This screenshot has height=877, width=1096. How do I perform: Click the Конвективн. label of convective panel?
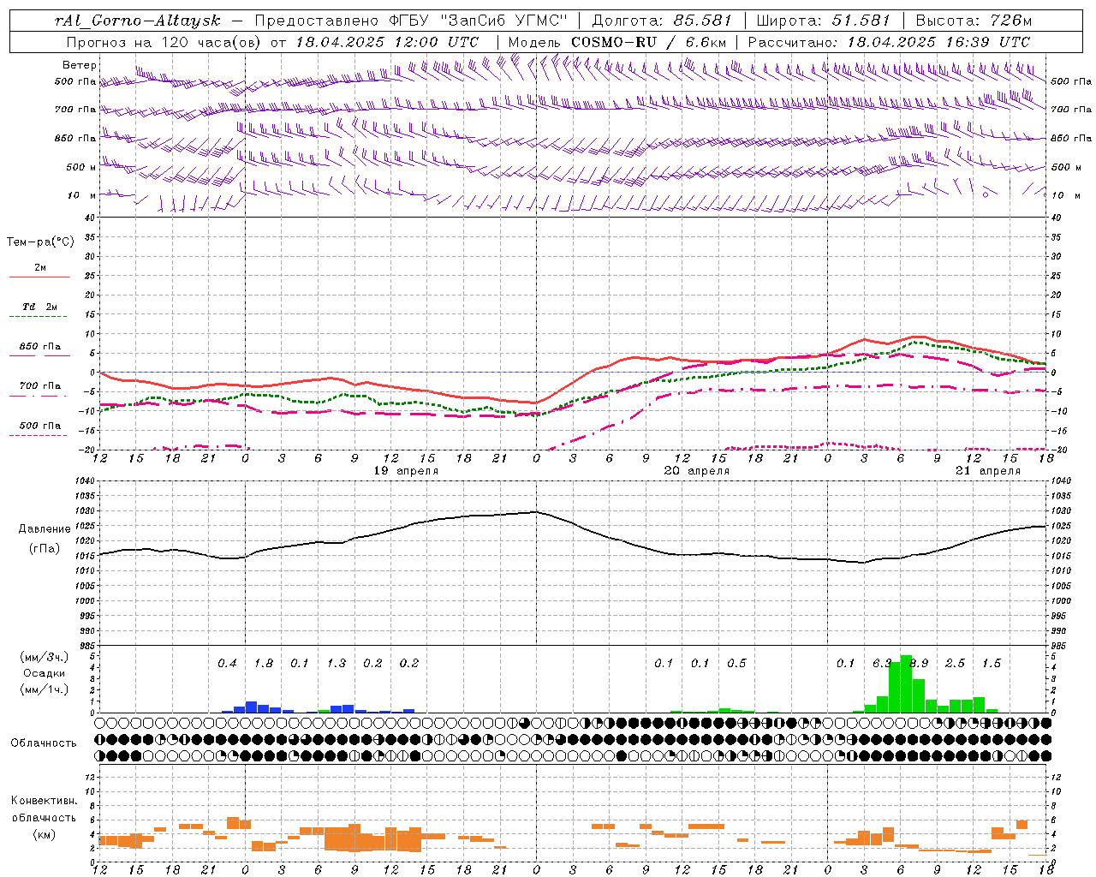click(45, 801)
